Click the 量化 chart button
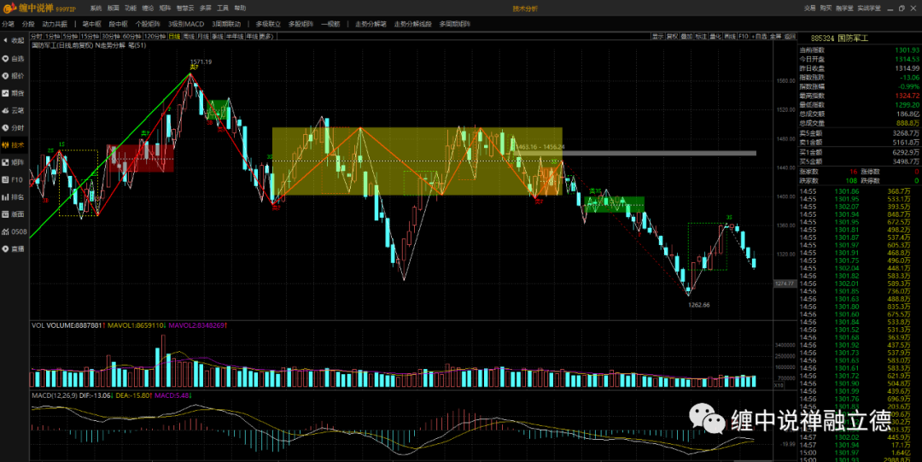 (x=715, y=37)
